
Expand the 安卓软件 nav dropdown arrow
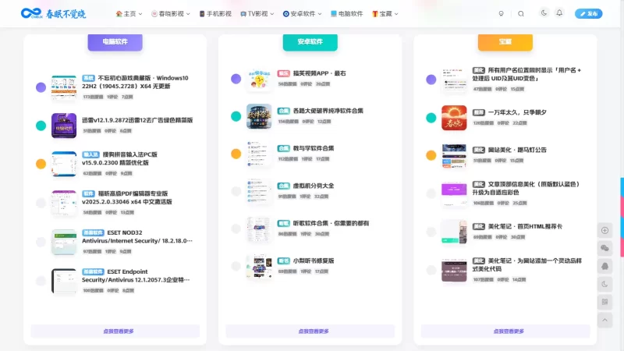pyautogui.click(x=320, y=14)
